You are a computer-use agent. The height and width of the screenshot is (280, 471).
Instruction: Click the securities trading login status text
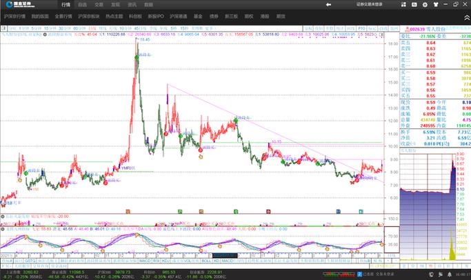click(x=370, y=4)
